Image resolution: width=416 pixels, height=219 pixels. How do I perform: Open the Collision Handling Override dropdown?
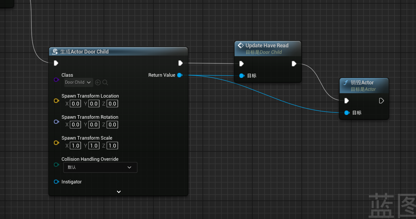(x=100, y=167)
